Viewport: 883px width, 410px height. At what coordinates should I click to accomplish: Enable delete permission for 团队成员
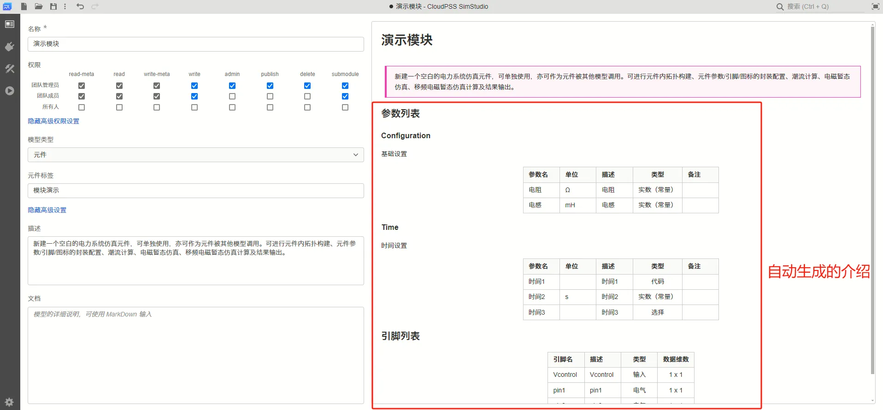(x=307, y=96)
